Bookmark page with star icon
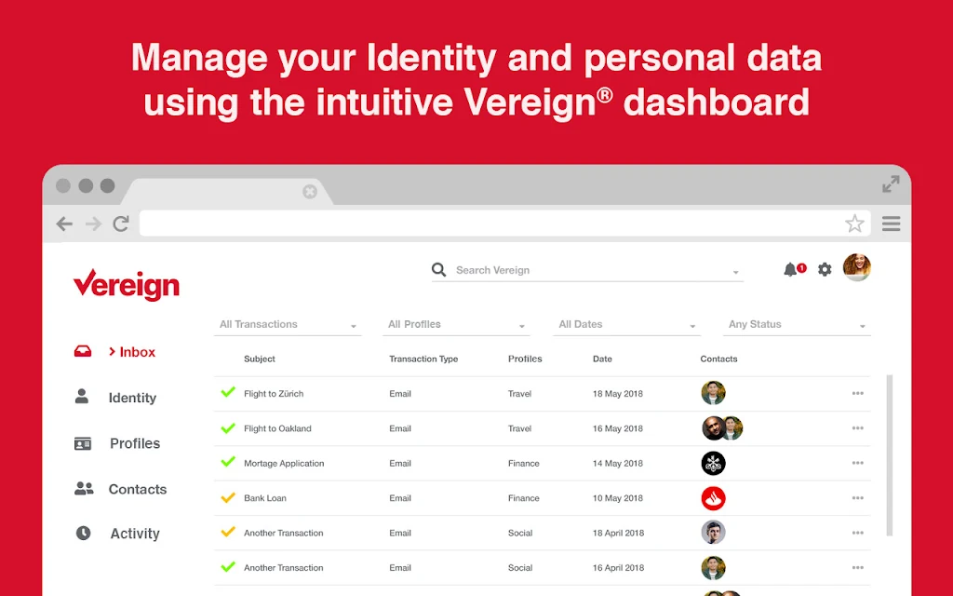 click(x=854, y=223)
